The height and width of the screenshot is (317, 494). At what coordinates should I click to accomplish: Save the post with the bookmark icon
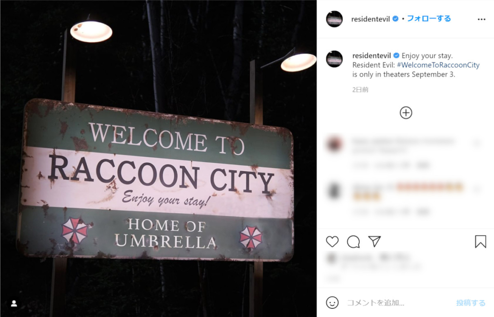click(x=480, y=242)
